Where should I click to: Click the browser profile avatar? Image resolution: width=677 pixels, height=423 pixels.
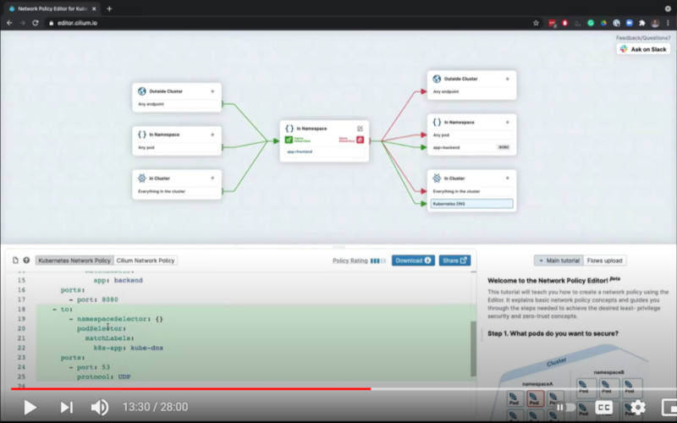pos(655,23)
